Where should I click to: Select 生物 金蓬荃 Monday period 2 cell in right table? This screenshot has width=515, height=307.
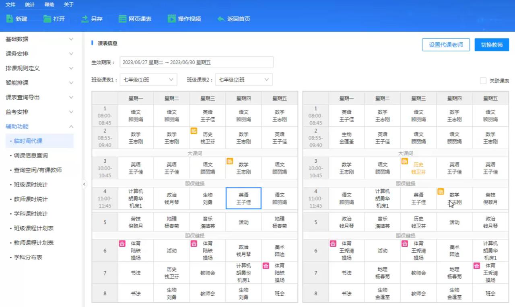(346, 138)
